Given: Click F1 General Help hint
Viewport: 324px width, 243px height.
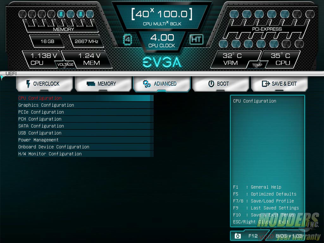Looking at the screenshot, I should (257, 187).
